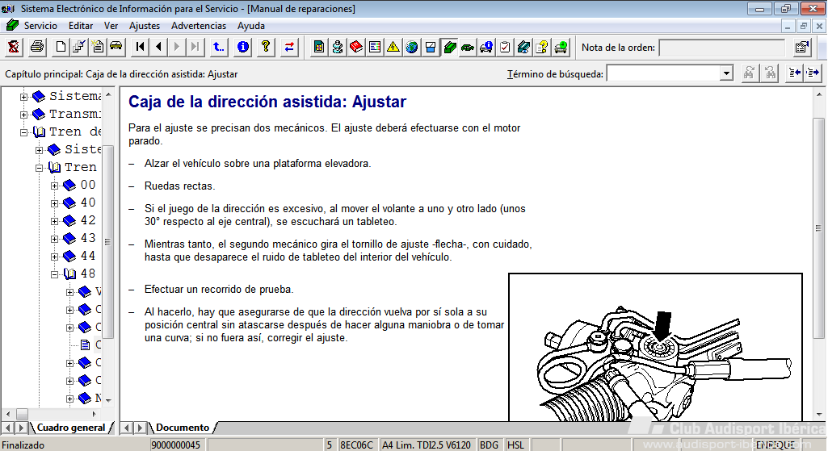Click the left blue arrow list icon
828x451 pixels.
795,73
